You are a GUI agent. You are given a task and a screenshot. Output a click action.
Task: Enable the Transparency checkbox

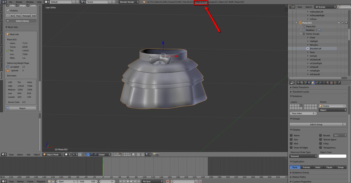[x=320, y=148]
